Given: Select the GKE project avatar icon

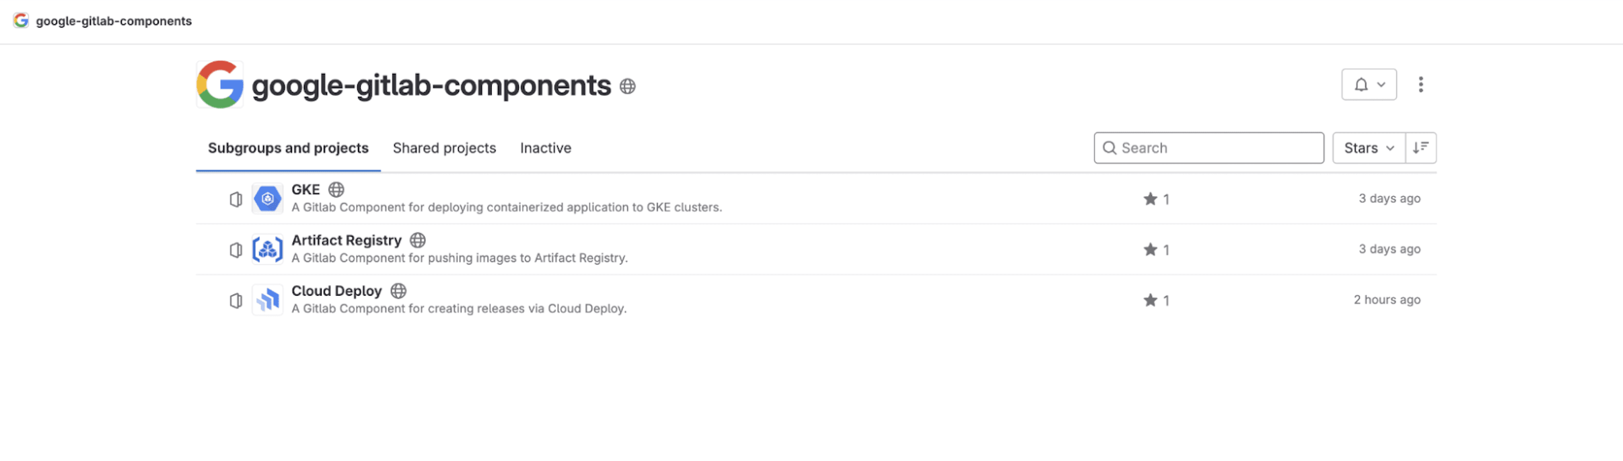Looking at the screenshot, I should [x=267, y=198].
